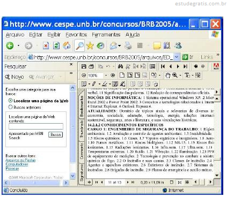Select the Zoom In magnifier tool
Viewport: 227px width, 197px height.
pyautogui.click(x=175, y=75)
